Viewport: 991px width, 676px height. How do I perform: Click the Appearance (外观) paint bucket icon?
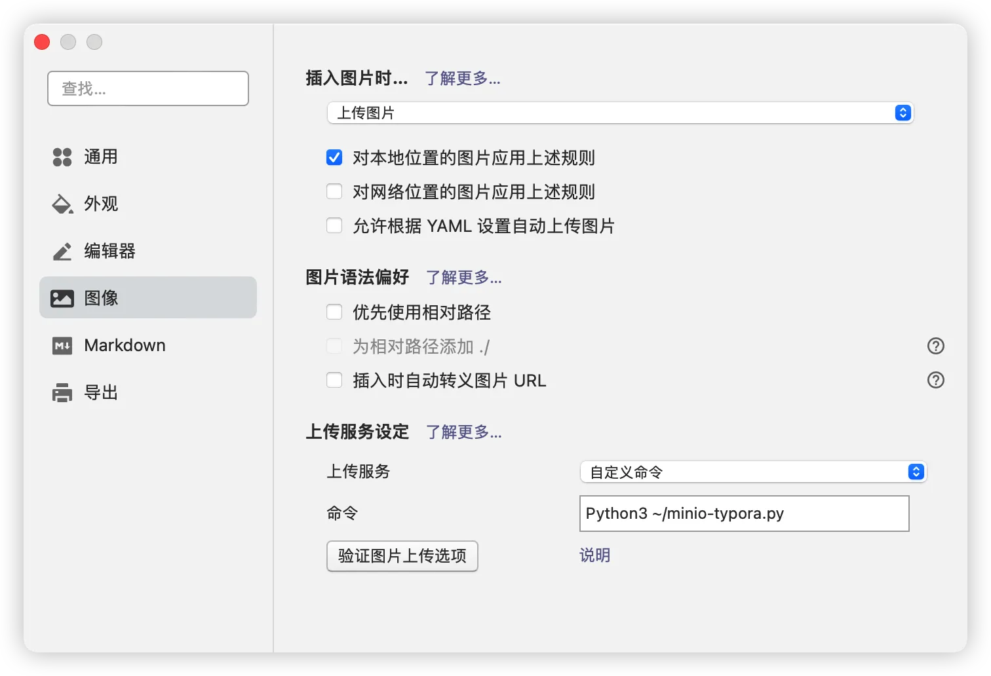pos(62,204)
